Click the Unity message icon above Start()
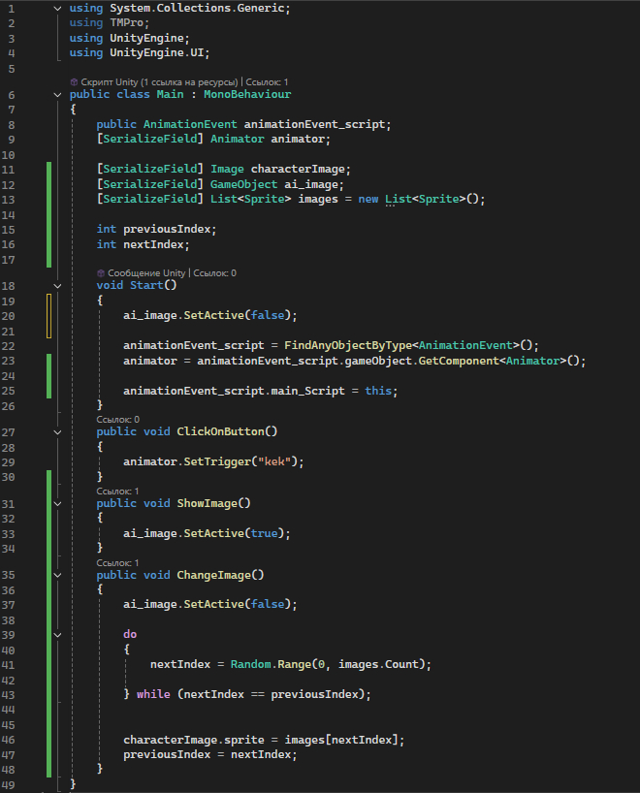 (101, 273)
